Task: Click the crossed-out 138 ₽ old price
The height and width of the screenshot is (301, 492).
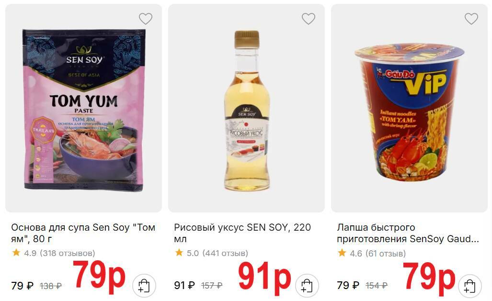Action: 51,286
